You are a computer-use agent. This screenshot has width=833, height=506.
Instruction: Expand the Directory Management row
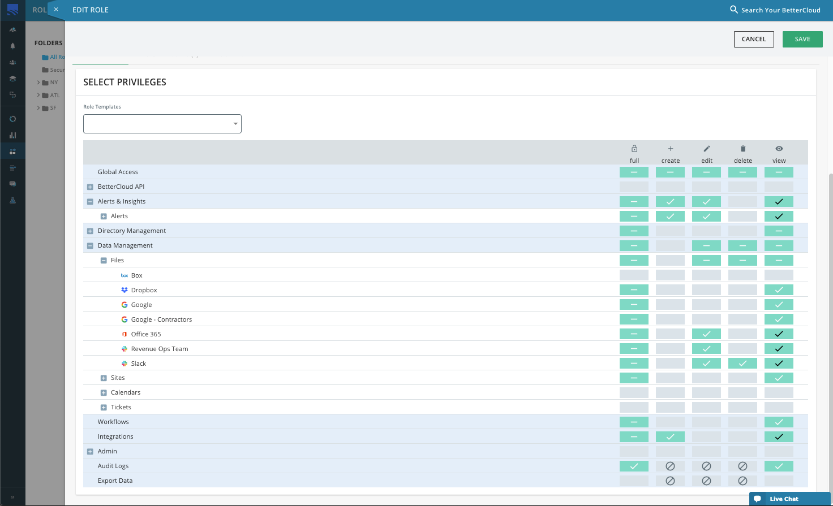tap(89, 230)
